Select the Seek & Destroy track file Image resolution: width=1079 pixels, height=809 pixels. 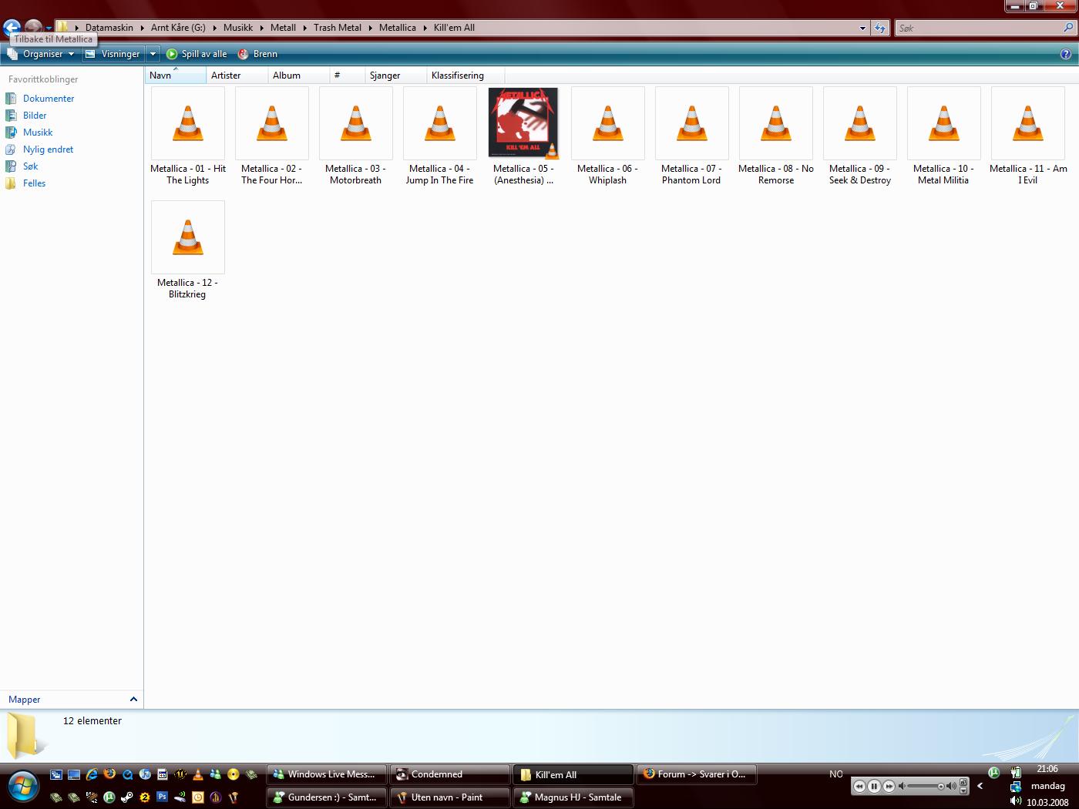859,136
